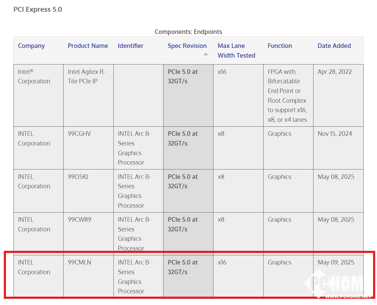377x305 pixels.
Task: Select the Graphics function cell for 99D5KJ
Action: click(x=288, y=191)
